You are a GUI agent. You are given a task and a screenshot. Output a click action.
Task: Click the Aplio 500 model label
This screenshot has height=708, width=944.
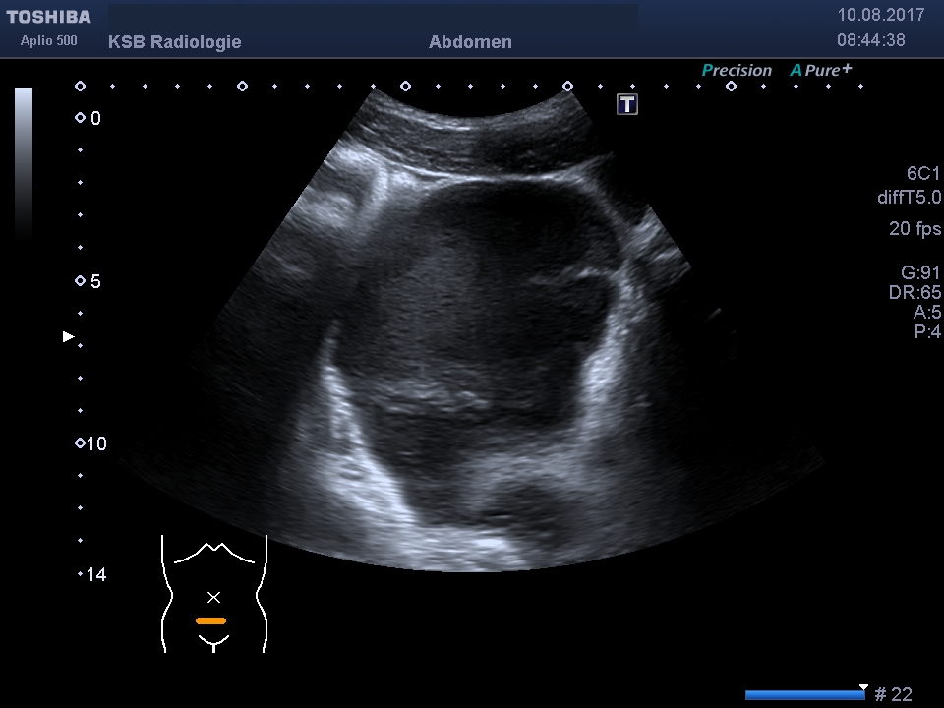click(x=49, y=41)
